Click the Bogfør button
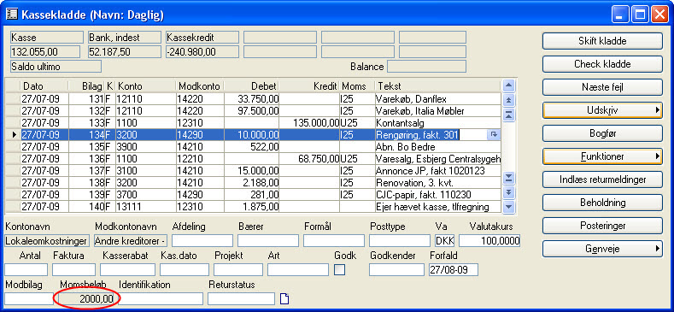674x312 pixels. 602,133
